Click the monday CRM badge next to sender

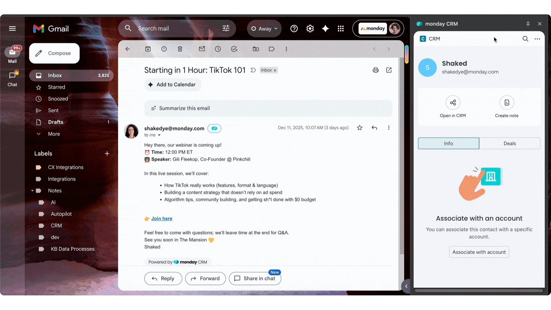[x=214, y=128]
